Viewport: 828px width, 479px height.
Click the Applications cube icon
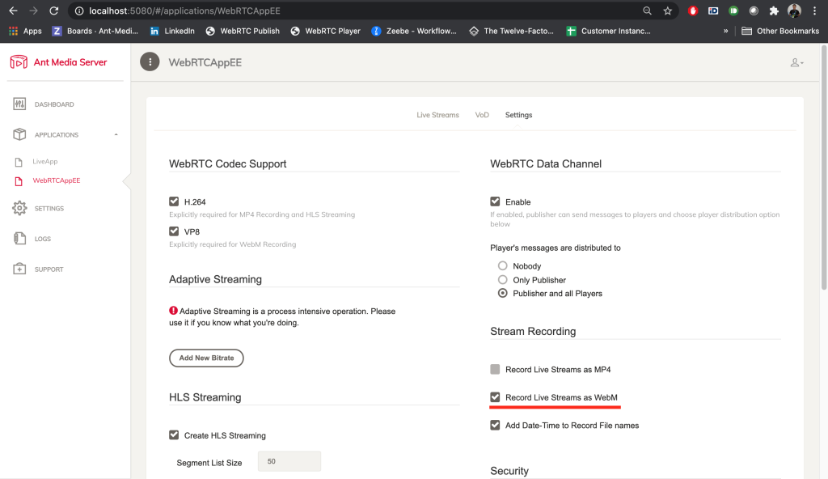tap(19, 134)
